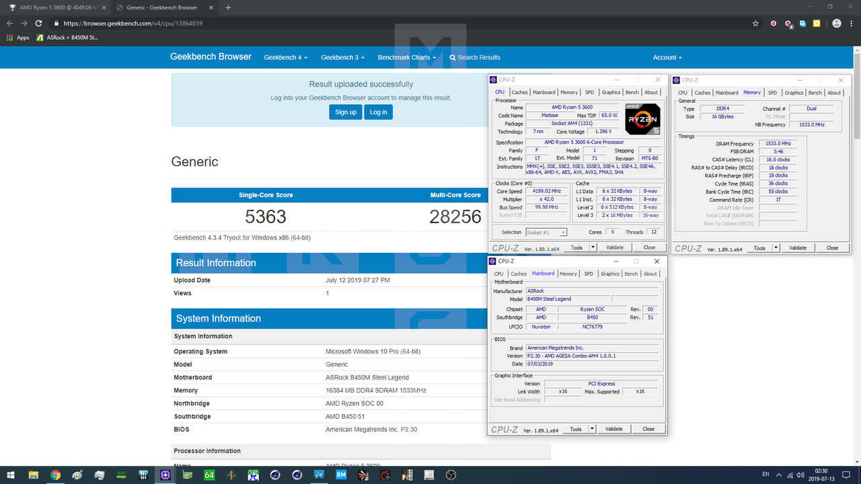Screen dimensions: 861x484
Task: Click the multi-core score 28256
Action: click(x=455, y=216)
